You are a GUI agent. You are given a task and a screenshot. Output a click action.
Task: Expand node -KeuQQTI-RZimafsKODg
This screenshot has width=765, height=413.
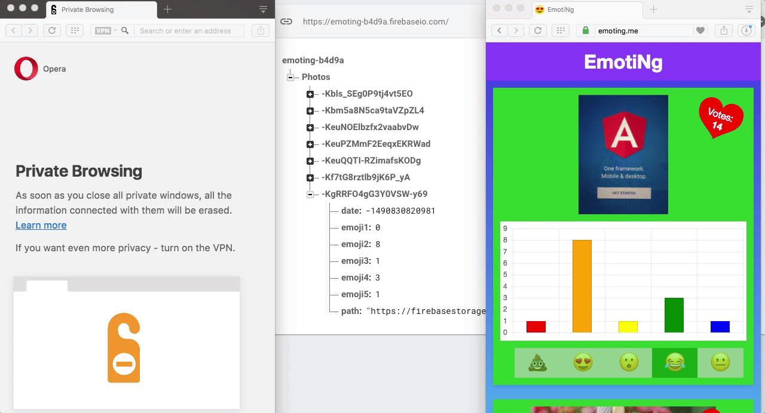tap(310, 161)
